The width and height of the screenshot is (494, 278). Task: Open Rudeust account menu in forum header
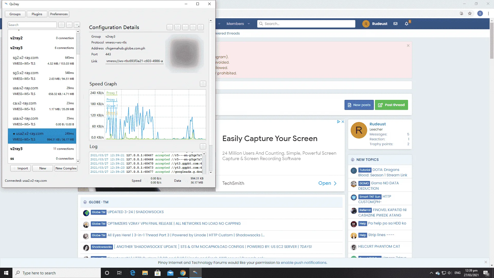375,24
